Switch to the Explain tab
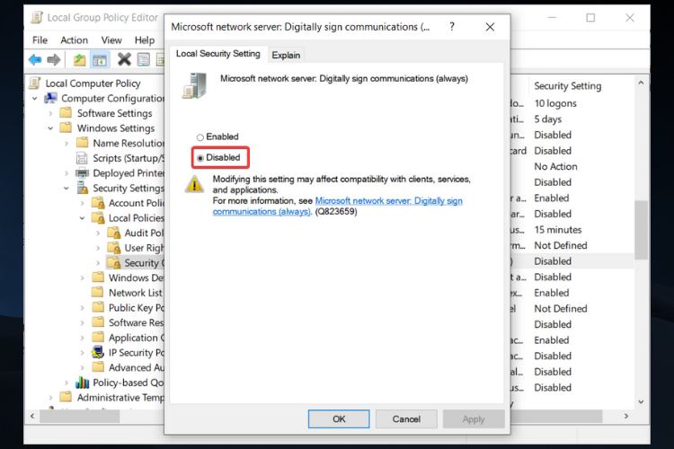 [x=286, y=55]
